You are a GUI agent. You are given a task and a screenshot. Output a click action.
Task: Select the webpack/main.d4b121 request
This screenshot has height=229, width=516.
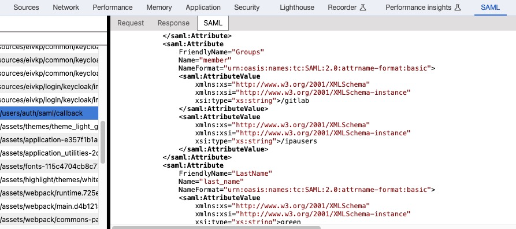(49, 206)
